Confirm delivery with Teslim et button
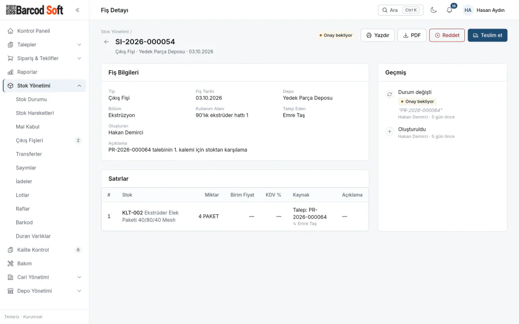The height and width of the screenshot is (324, 519). click(x=488, y=36)
